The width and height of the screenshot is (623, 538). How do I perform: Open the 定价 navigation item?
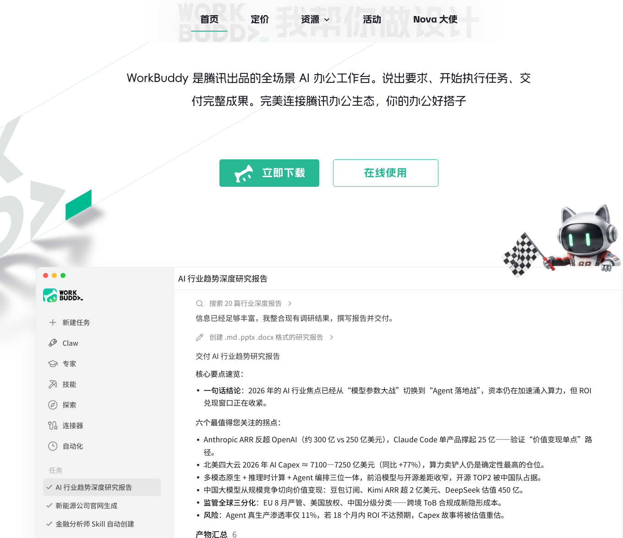[260, 19]
